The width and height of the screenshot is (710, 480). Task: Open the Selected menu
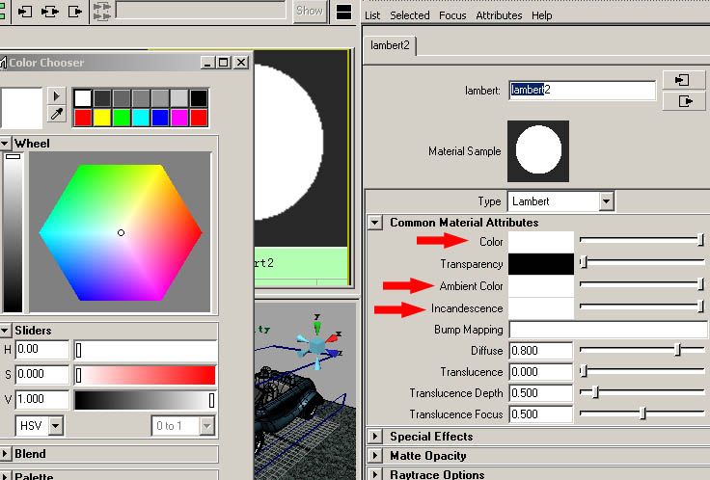tap(410, 15)
